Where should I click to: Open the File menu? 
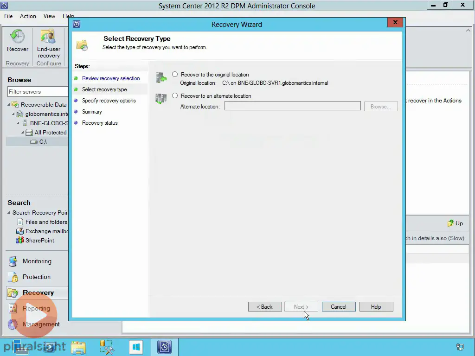[8, 16]
